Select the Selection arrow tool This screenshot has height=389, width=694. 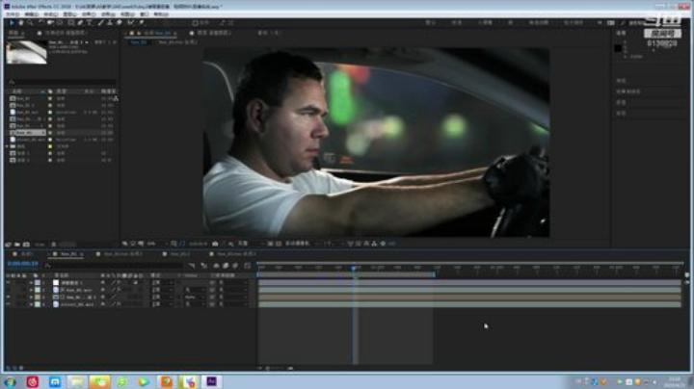12,22
